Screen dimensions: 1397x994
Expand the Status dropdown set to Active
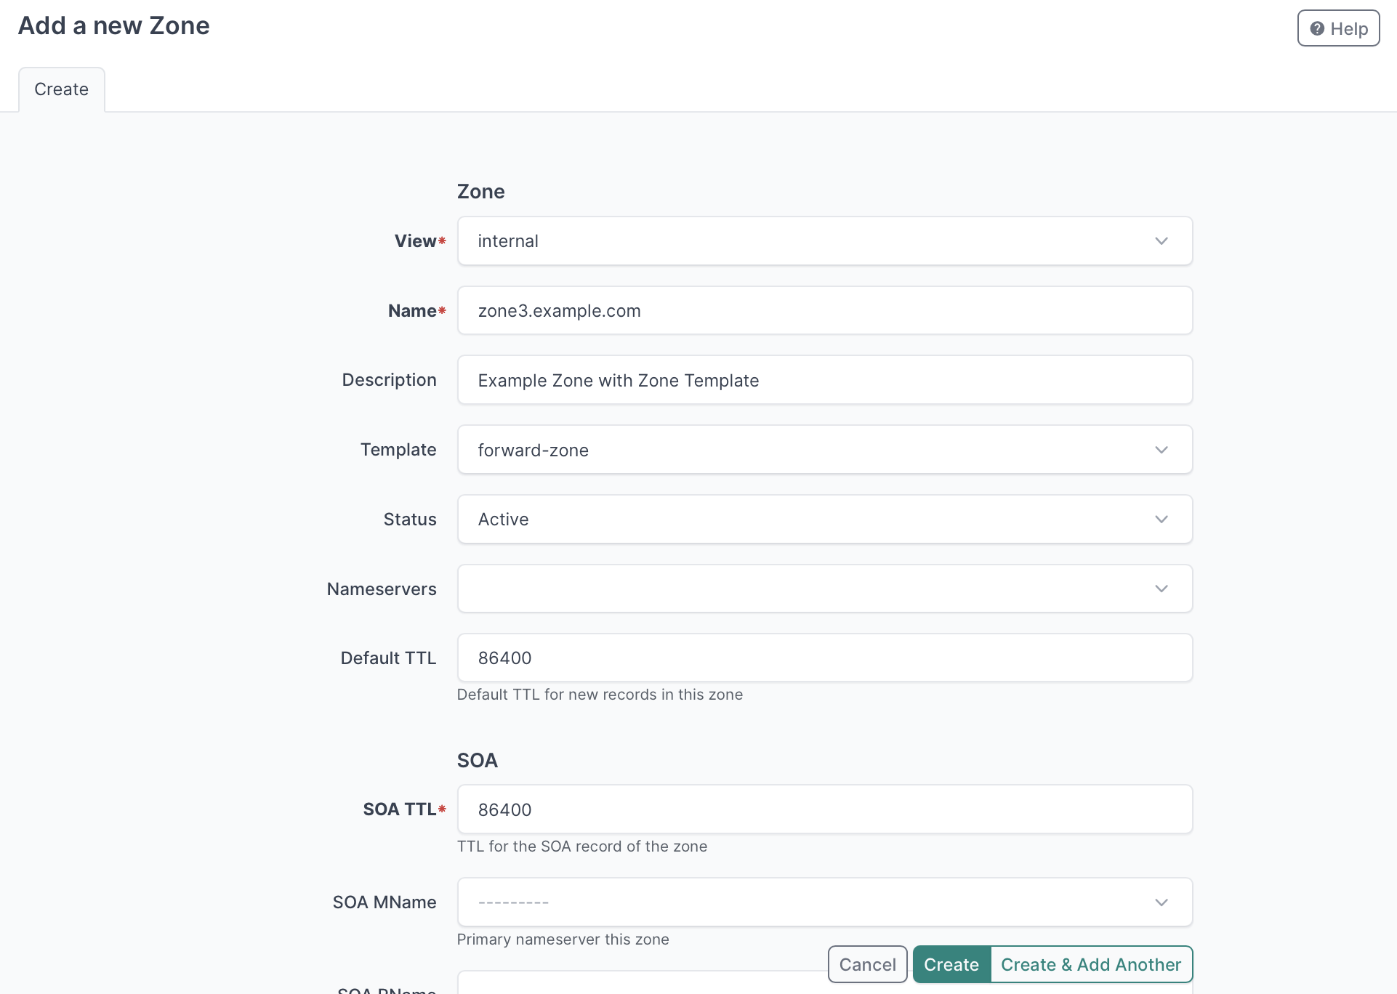(824, 520)
